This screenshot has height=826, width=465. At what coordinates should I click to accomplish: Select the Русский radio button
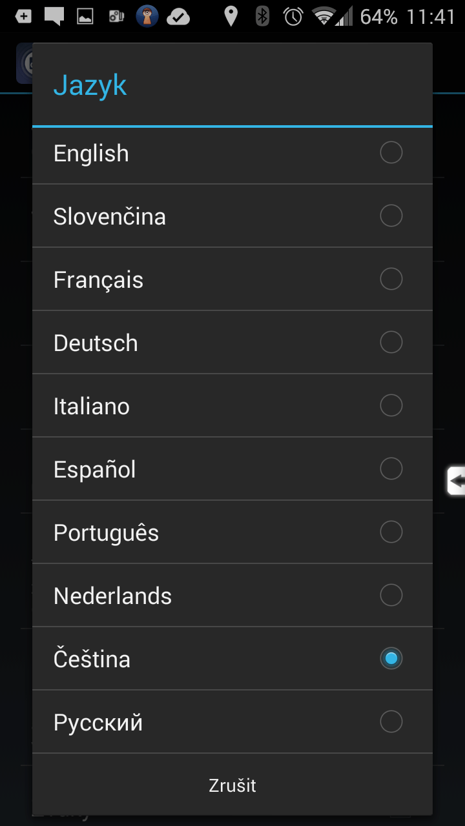point(391,721)
